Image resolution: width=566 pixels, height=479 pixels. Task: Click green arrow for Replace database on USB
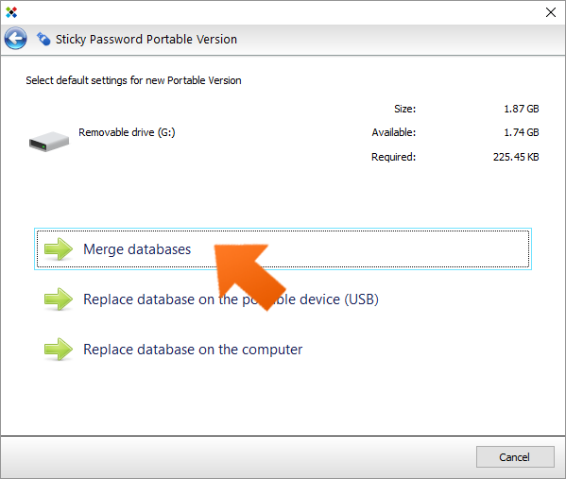coord(59,299)
